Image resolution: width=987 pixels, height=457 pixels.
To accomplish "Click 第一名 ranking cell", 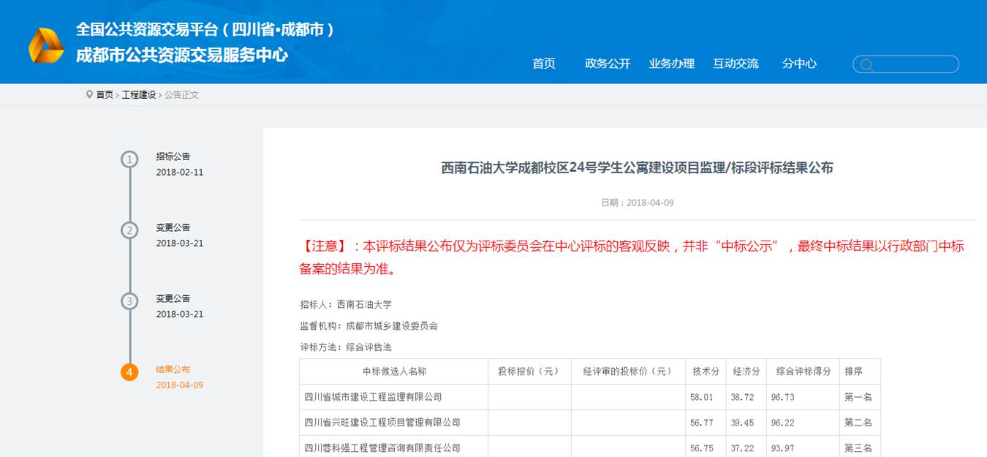I will [x=861, y=397].
